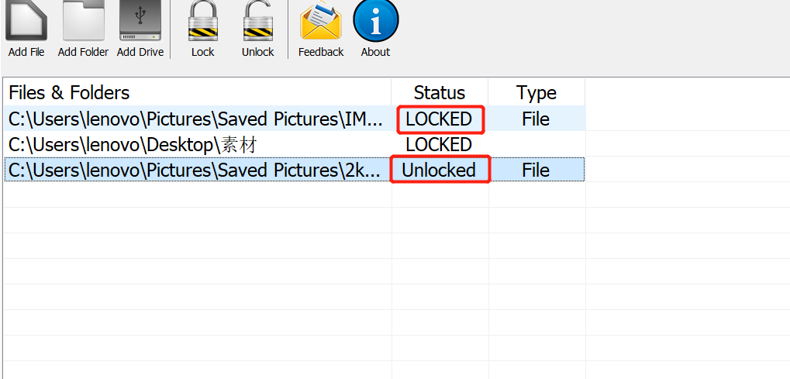Sort list by Status column header

[440, 92]
